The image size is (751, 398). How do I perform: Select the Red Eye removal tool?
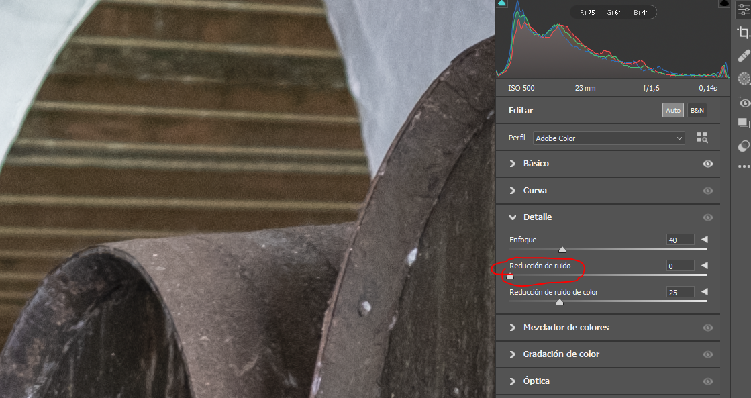click(744, 101)
